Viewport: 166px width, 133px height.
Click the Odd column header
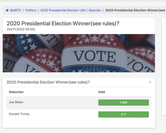point(102,92)
